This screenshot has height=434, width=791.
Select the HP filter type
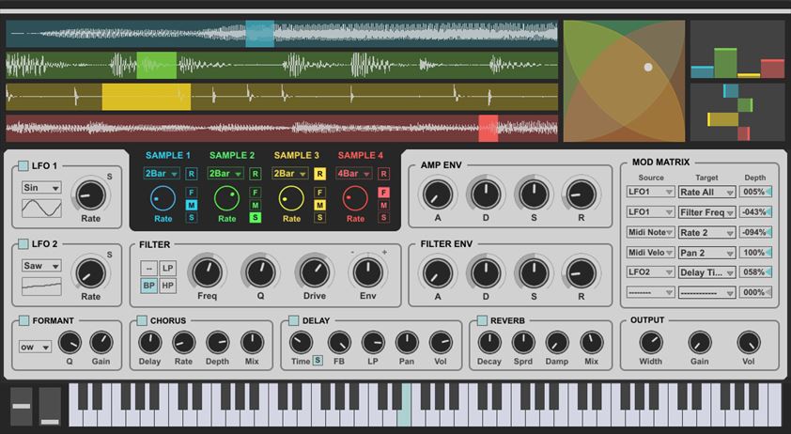point(167,286)
